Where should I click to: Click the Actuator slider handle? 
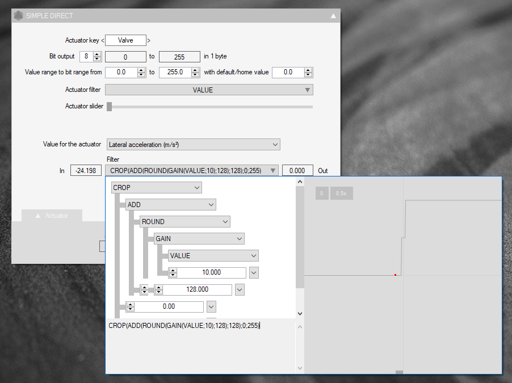click(x=110, y=106)
